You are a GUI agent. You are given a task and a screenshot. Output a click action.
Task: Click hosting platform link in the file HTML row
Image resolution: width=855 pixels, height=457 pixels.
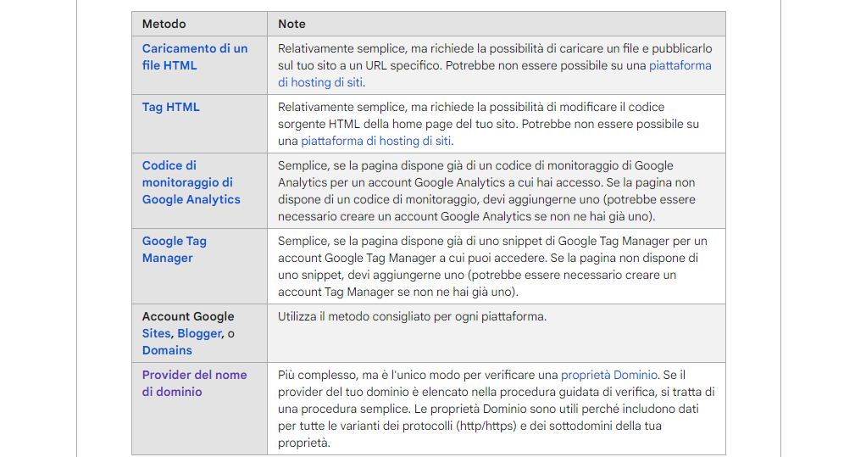point(680,65)
